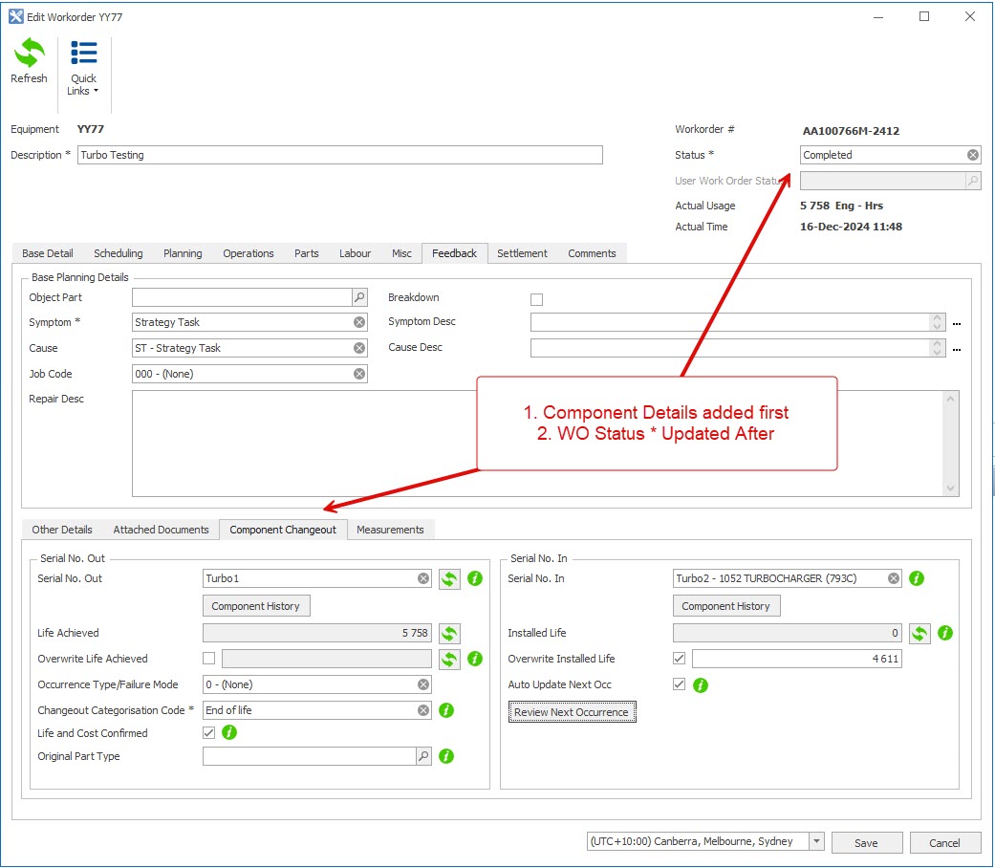Expand the Symptom Desc ellipsis button
The height and width of the screenshot is (868, 995).
coord(956,323)
